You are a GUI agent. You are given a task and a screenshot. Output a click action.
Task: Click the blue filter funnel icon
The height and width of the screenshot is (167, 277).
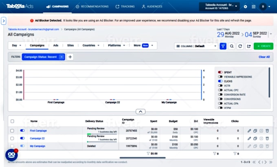point(223,46)
